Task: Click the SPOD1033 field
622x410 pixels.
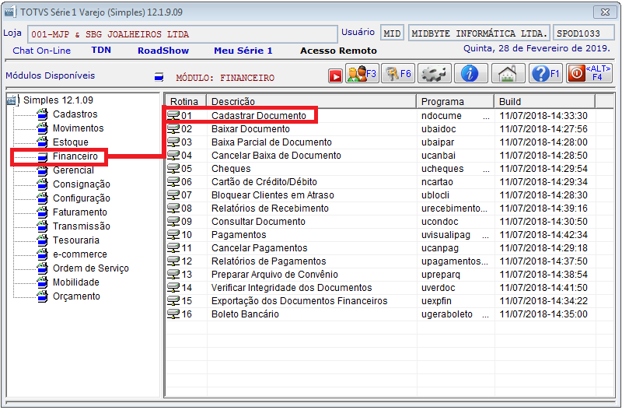Action: tap(582, 33)
